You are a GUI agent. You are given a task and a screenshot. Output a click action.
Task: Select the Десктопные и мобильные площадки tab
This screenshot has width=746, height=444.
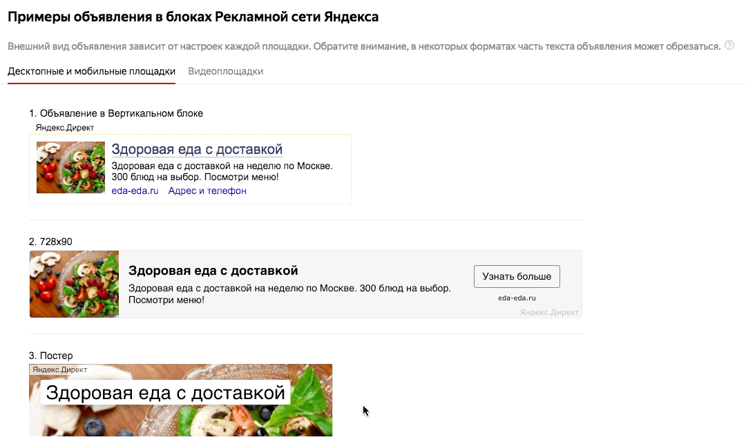point(91,71)
